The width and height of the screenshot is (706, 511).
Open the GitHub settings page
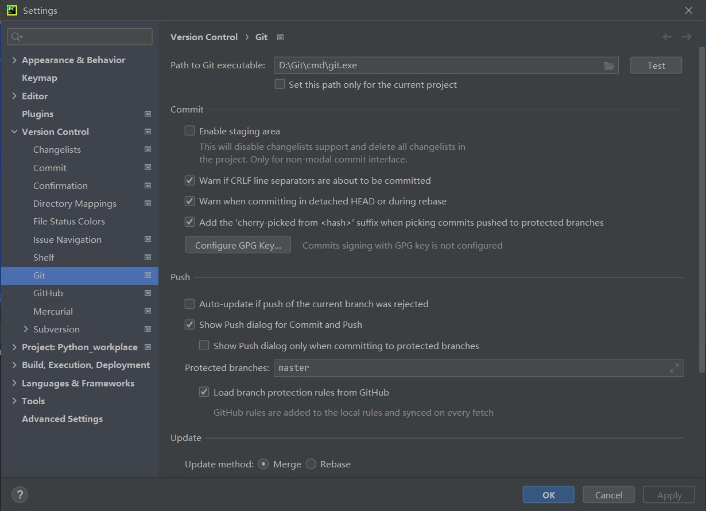point(48,293)
